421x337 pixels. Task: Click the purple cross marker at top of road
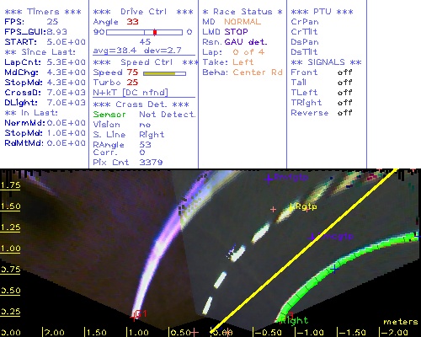click(269, 178)
